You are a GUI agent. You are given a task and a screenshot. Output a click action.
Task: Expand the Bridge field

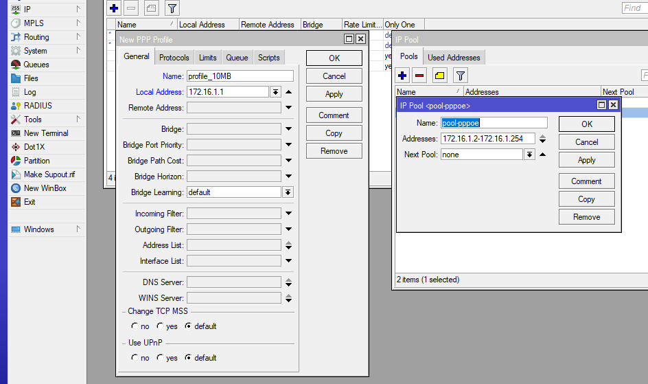click(289, 129)
